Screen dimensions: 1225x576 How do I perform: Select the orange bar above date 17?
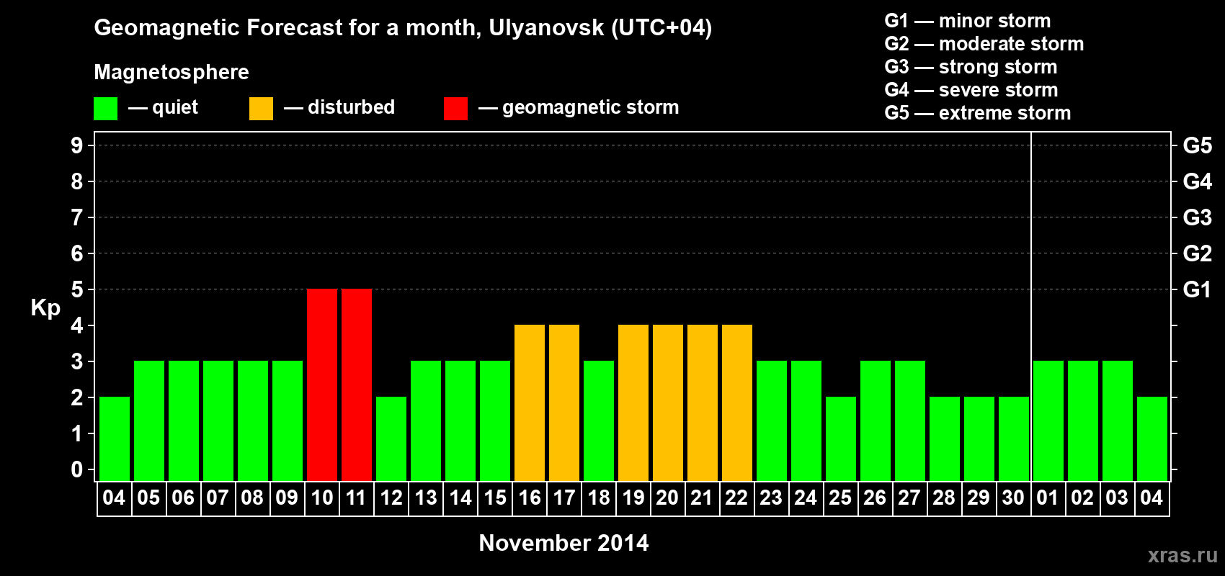(x=564, y=402)
